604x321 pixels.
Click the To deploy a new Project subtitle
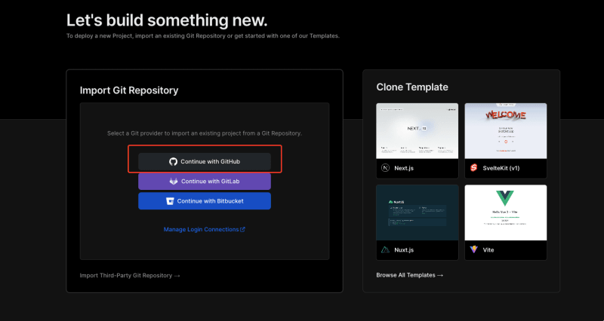(x=203, y=35)
